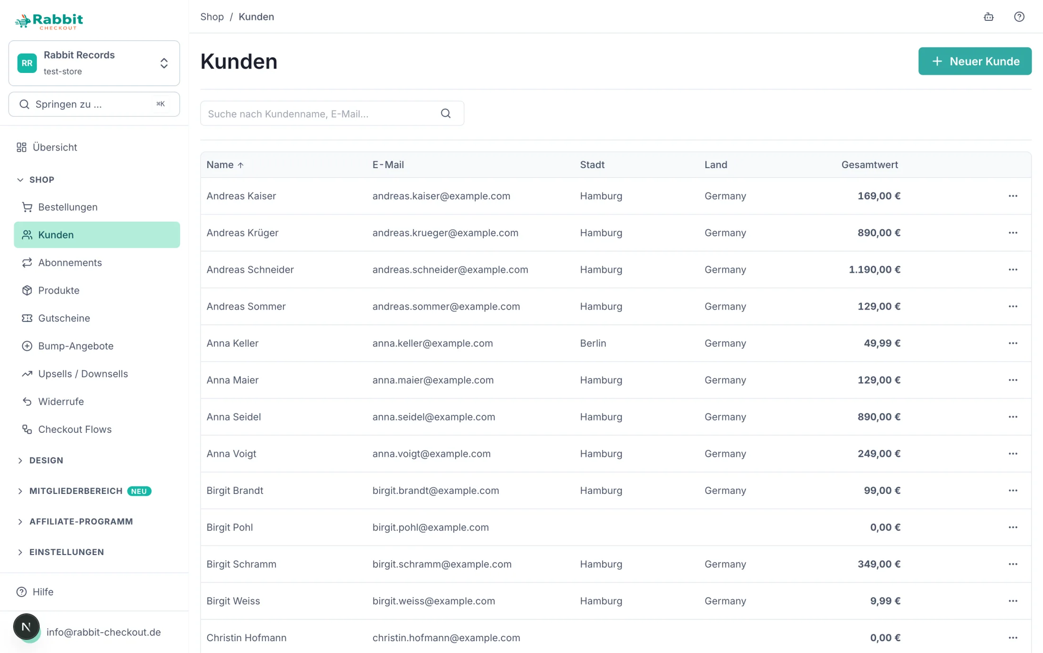Open Checkout Flows
Screen dimensions: 1043x653
[97, 429]
